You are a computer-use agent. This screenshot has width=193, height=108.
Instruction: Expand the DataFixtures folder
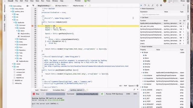tap(15, 39)
